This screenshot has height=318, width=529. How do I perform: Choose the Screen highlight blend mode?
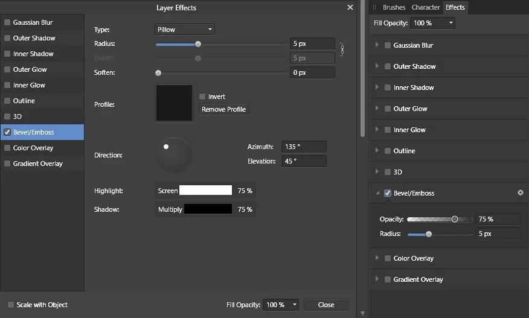tap(168, 191)
